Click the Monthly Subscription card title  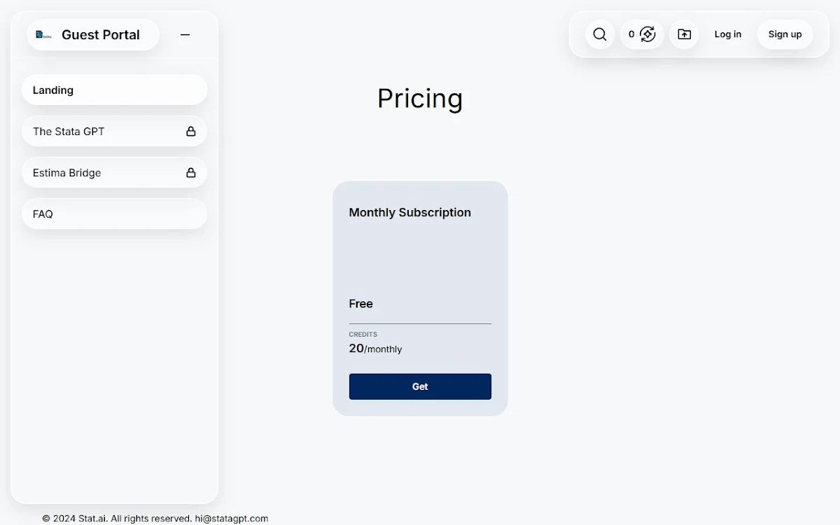point(410,213)
